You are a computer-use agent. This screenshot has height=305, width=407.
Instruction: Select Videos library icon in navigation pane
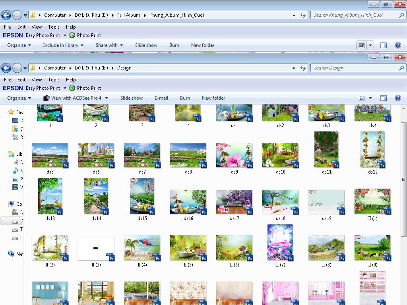pyautogui.click(x=15, y=187)
